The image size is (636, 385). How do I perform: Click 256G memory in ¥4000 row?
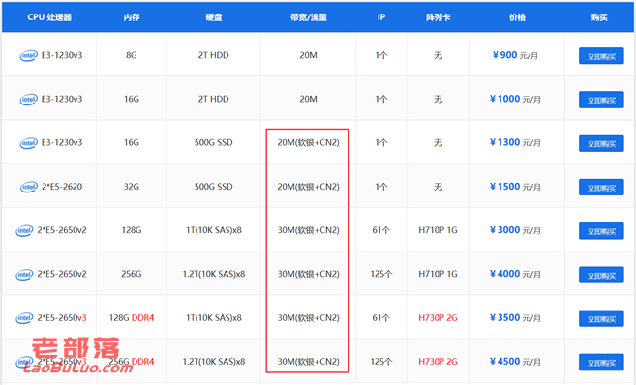click(132, 274)
